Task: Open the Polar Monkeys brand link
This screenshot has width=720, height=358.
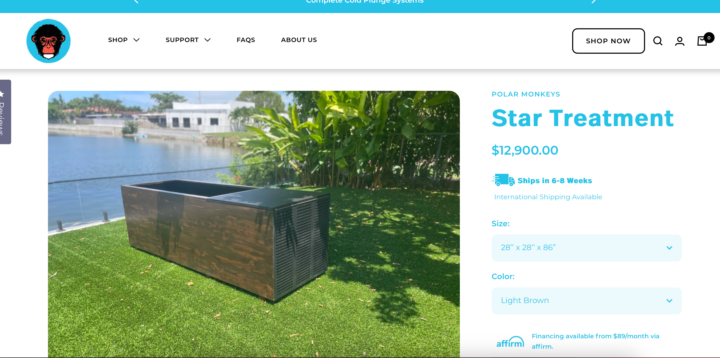Action: [526, 94]
